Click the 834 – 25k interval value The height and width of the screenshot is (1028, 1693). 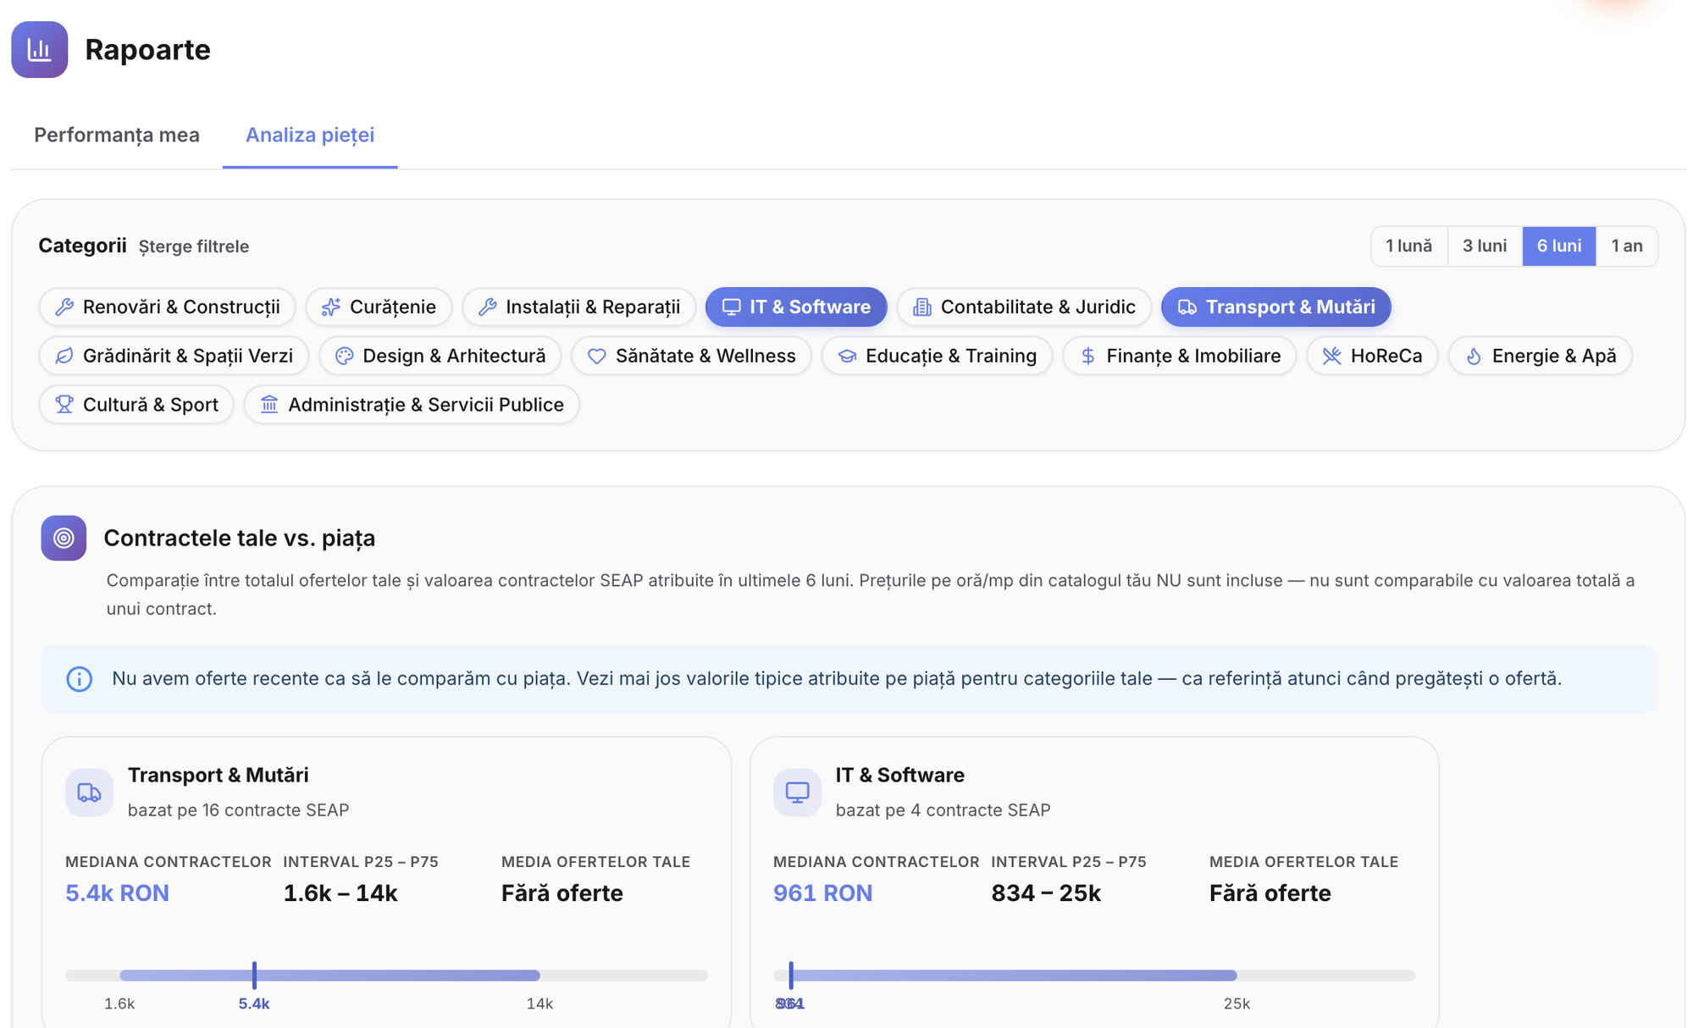tap(1046, 893)
